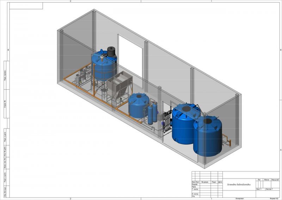Image resolution: width=282 pixels, height=200 pixels.
Task: Click the 'Копировал' label below title block
Action: point(240,199)
